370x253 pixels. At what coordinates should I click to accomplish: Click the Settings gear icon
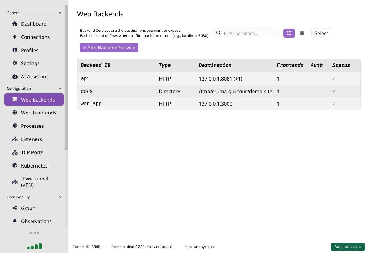[x=15, y=63]
